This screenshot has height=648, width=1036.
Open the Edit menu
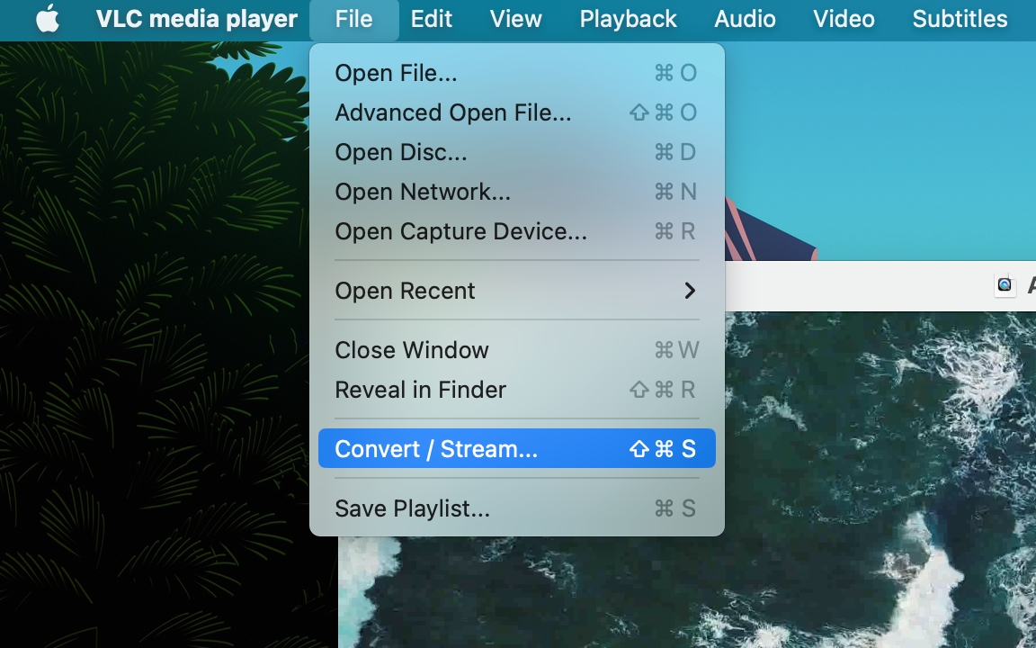click(432, 19)
